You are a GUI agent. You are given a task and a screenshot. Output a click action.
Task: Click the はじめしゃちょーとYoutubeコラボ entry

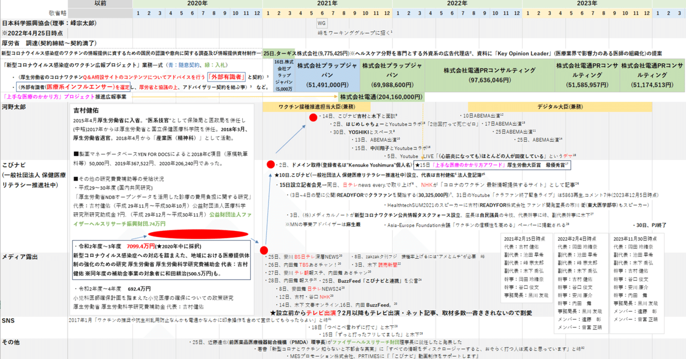[377, 123]
